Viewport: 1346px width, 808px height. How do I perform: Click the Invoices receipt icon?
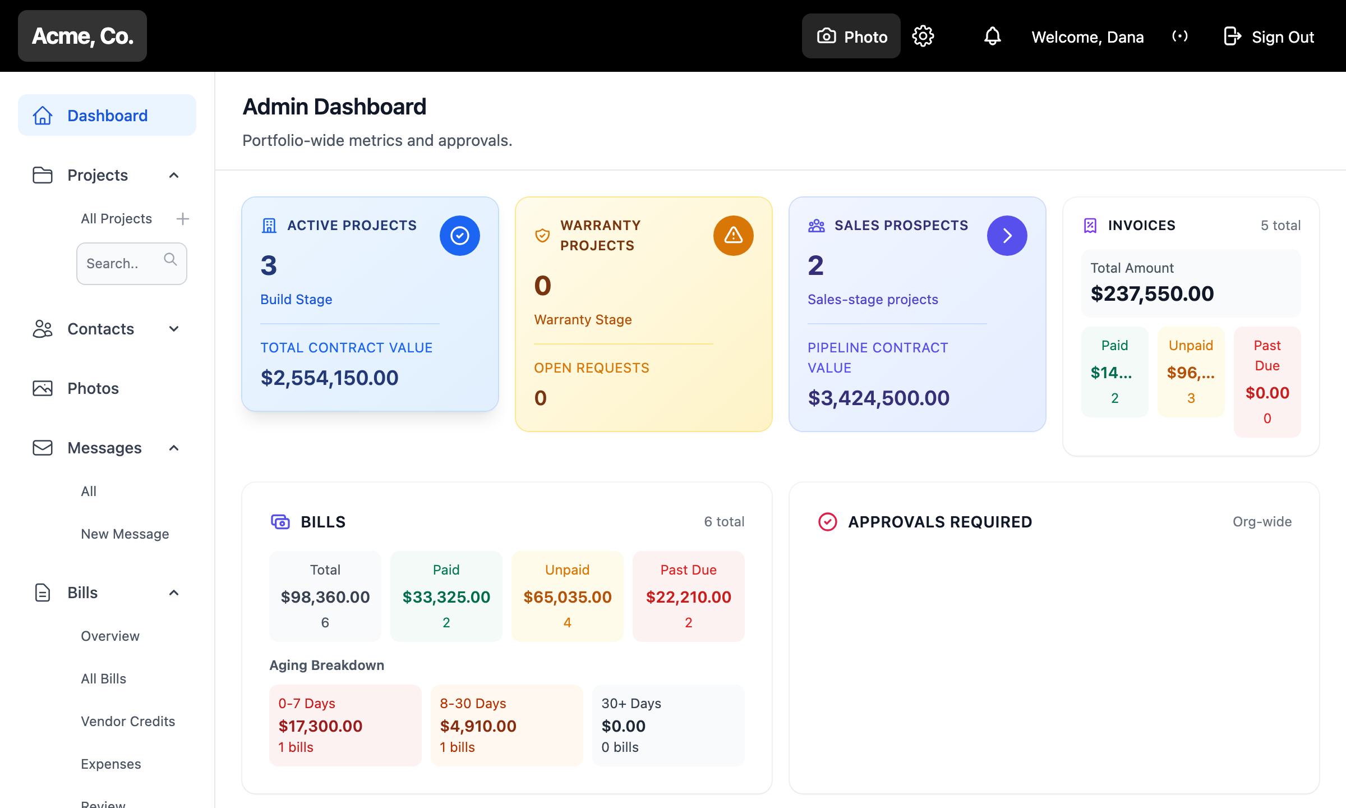coord(1090,226)
